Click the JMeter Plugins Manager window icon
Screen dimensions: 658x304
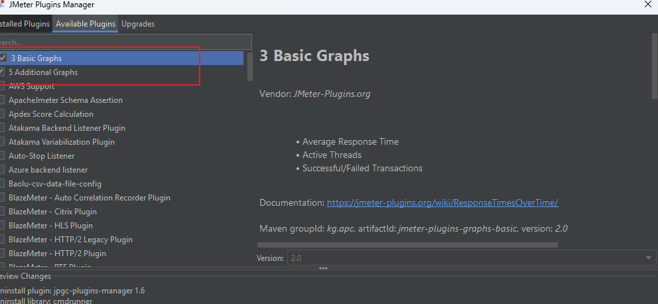point(2,4)
